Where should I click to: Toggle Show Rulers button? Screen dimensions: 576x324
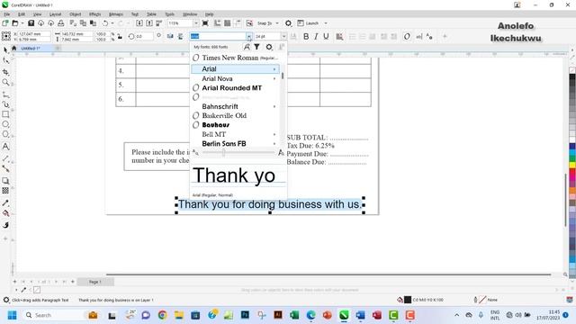click(x=218, y=23)
